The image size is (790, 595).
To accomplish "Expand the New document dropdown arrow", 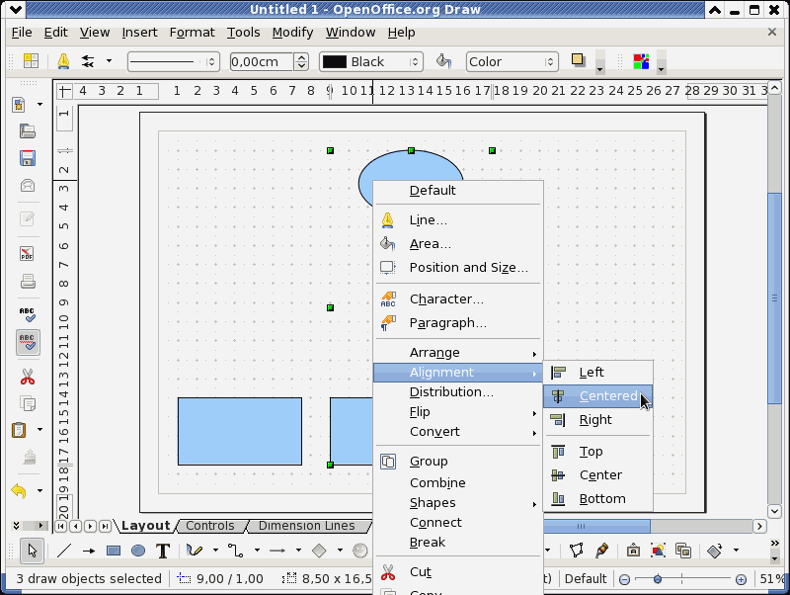I will click(x=39, y=105).
